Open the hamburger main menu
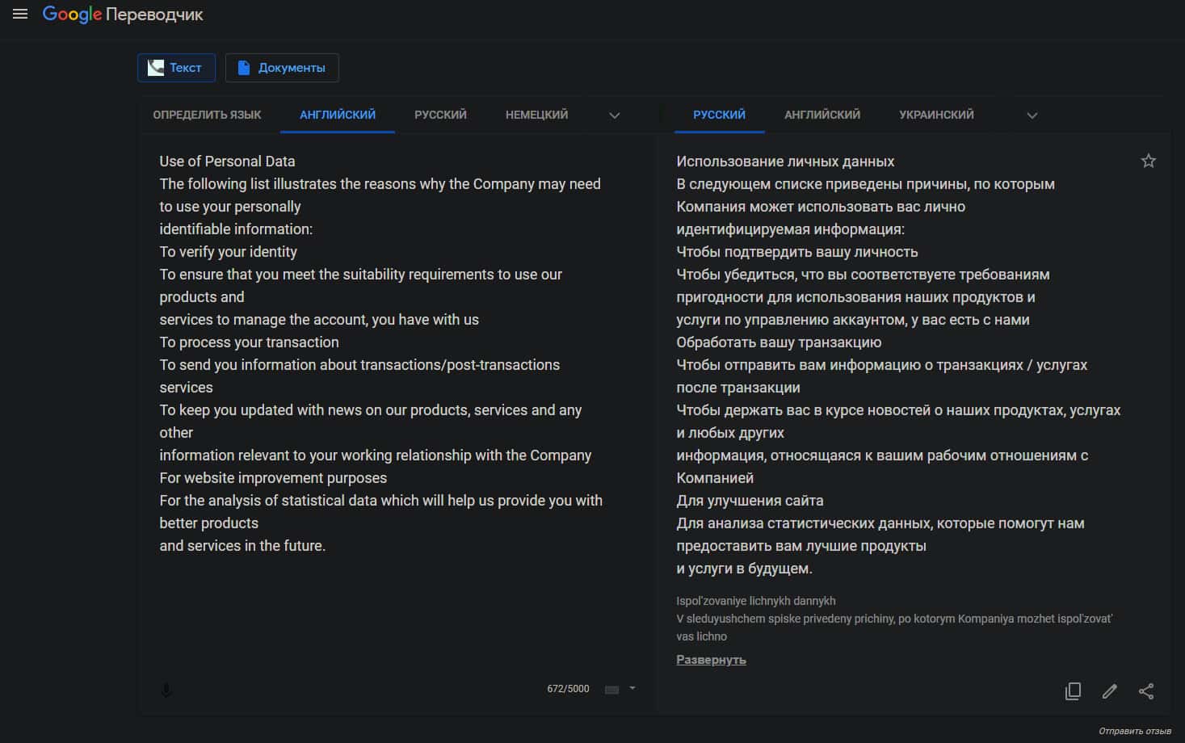The image size is (1185, 743). click(20, 14)
